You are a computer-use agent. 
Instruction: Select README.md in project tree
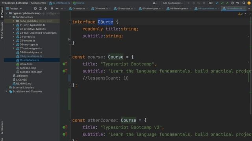(x=24, y=83)
